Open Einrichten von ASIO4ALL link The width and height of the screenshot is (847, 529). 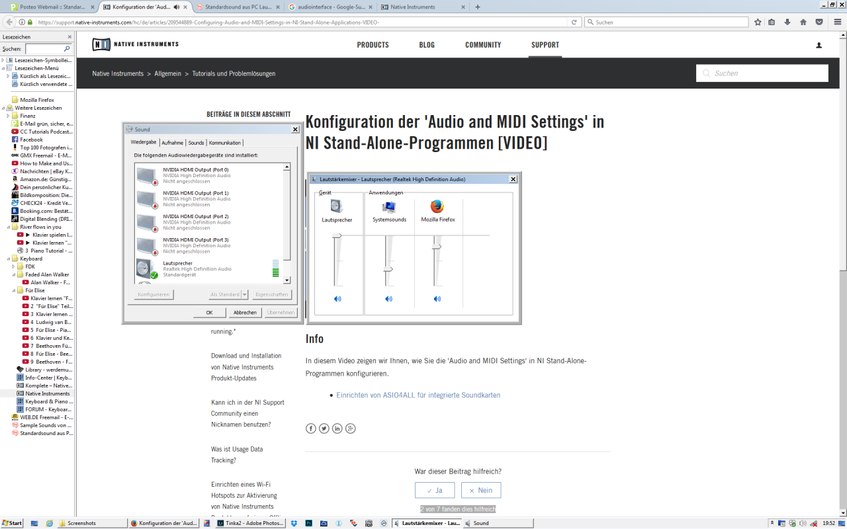coord(418,395)
